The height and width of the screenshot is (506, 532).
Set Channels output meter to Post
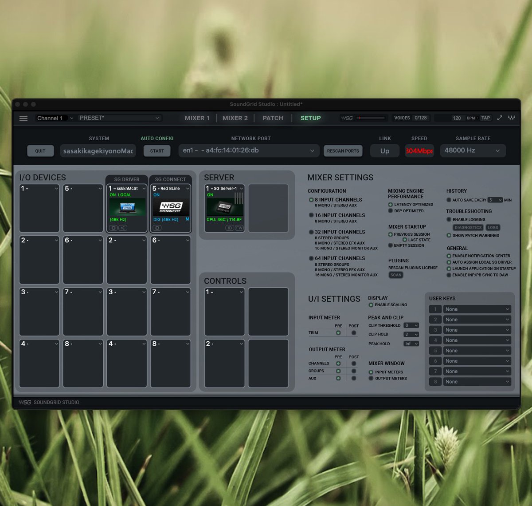click(354, 364)
